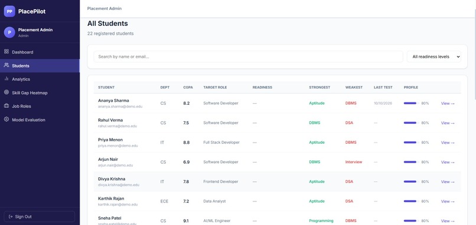
Task: Click the Dashboard grid icon
Action: click(6, 51)
